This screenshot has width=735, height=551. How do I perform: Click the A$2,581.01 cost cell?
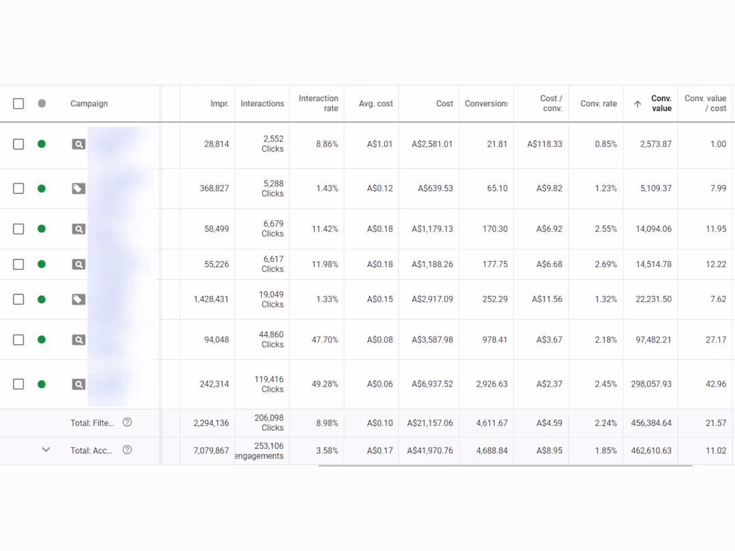(432, 144)
